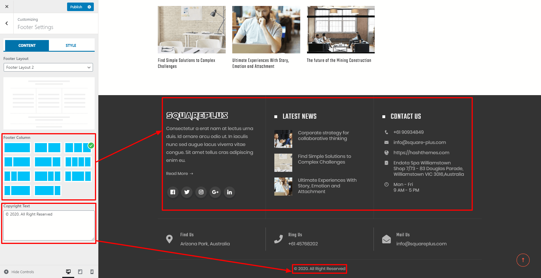This screenshot has width=541, height=278.
Task: Click the Ultimate Experiences footer thumbnail
Action: 283,187
